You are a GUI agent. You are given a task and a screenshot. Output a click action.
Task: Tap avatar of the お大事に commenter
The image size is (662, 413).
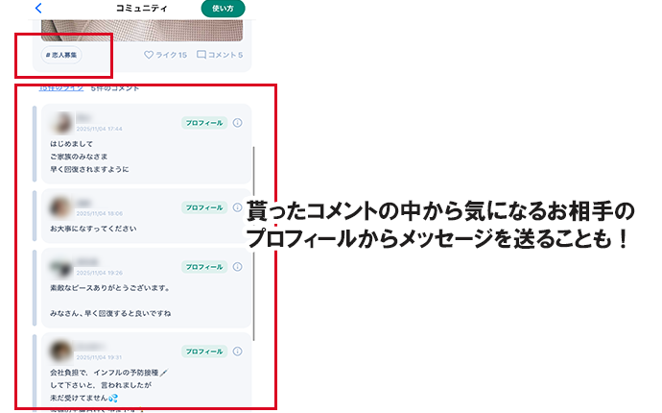point(61,206)
